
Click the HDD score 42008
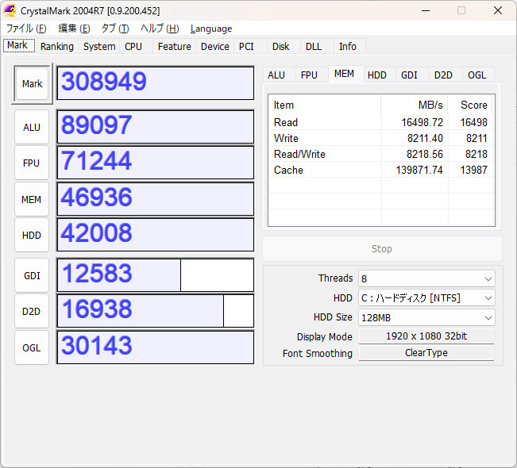pos(156,235)
